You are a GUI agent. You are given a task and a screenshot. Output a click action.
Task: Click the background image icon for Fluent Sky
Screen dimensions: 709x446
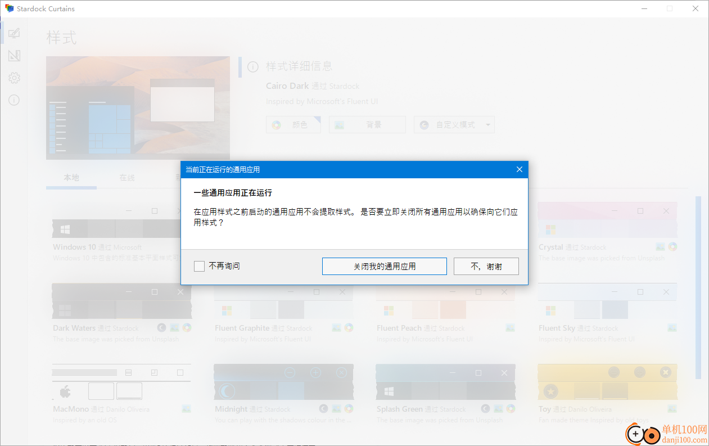click(672, 328)
